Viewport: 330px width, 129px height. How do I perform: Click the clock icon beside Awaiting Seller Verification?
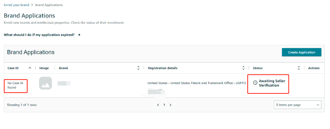255,83
